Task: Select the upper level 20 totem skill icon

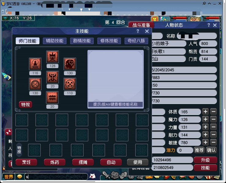Action: pos(53,77)
